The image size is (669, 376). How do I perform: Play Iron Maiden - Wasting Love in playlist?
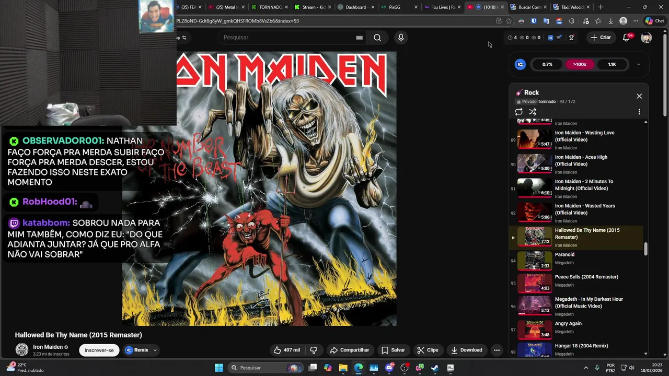coord(576,139)
